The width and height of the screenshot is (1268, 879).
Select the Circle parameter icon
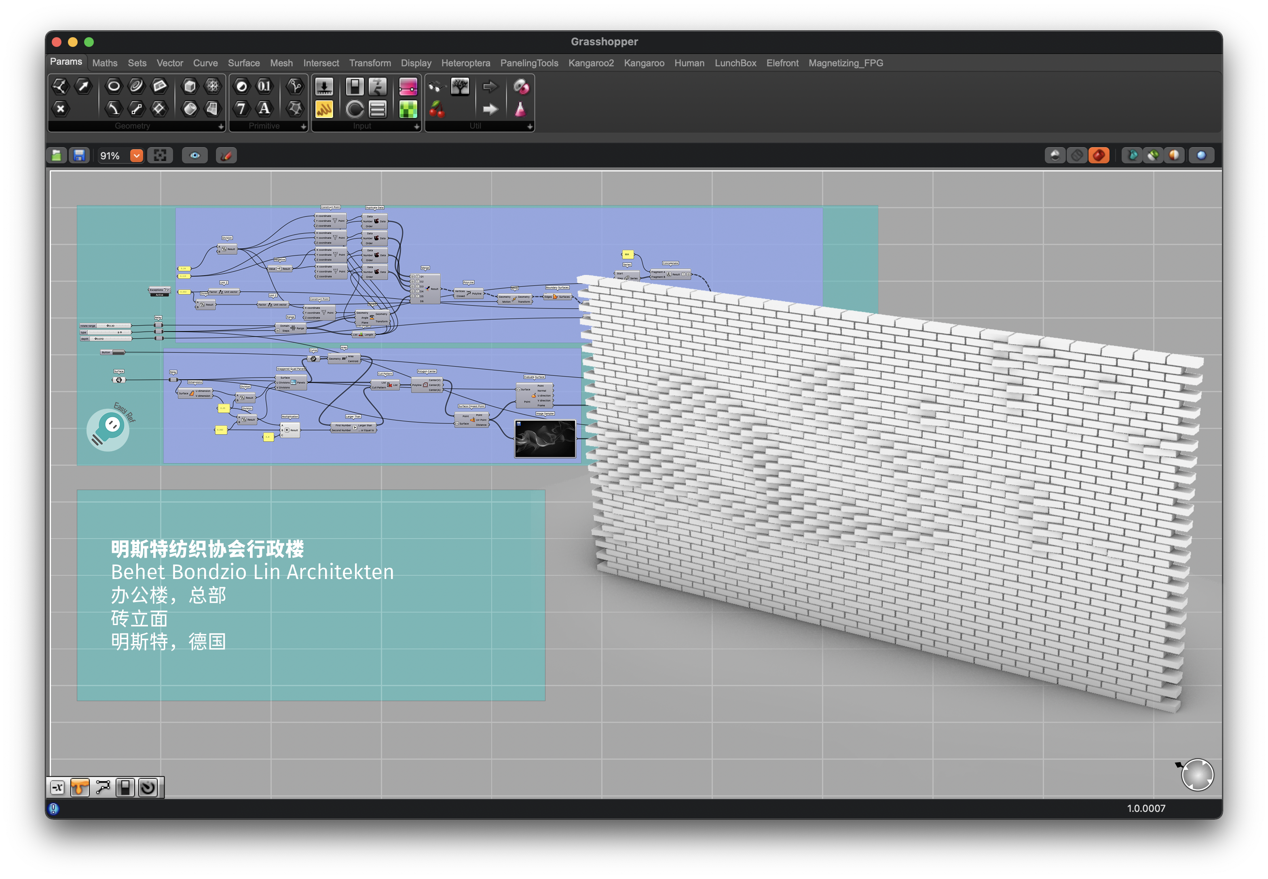[114, 86]
